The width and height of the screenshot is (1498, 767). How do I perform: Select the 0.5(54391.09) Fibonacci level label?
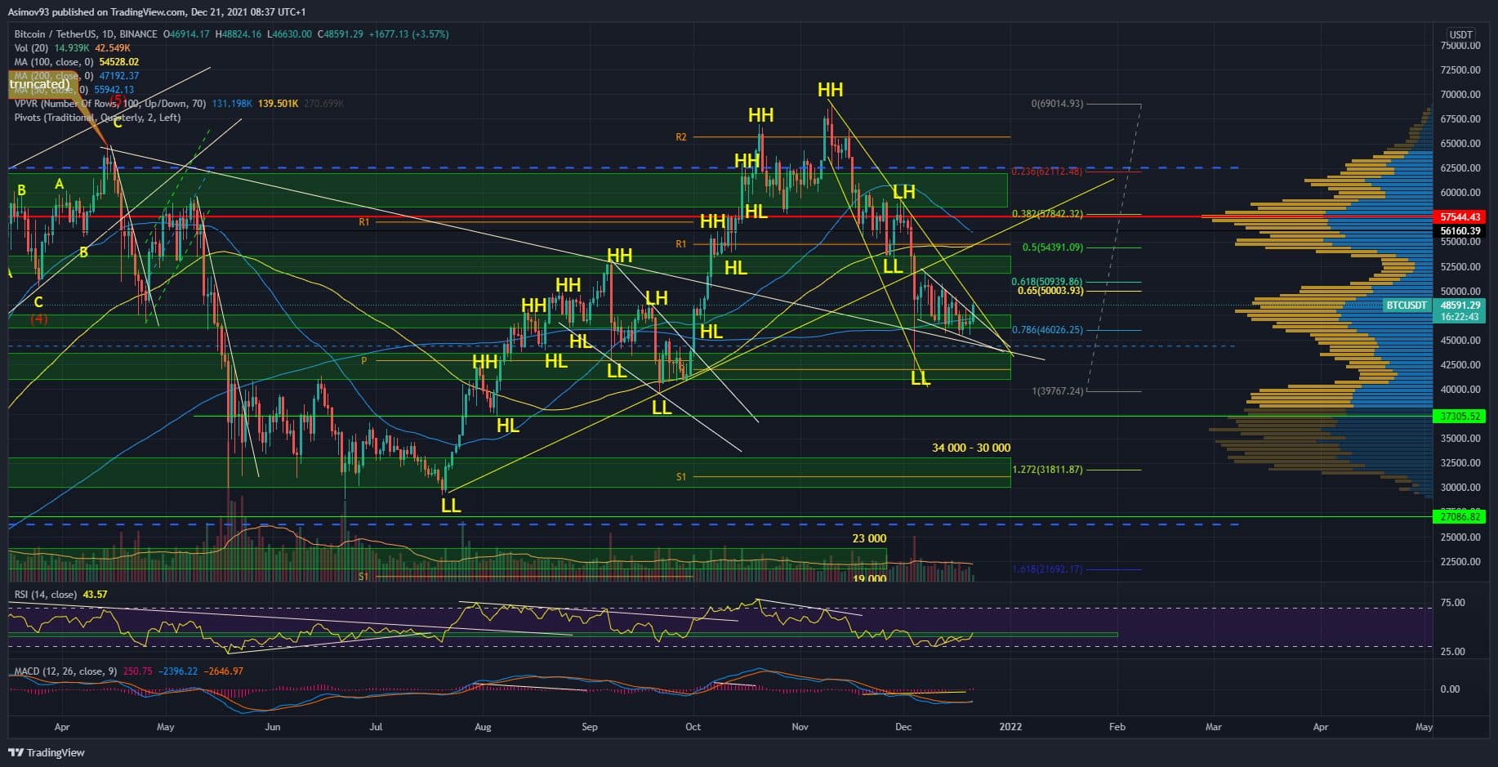click(x=1053, y=247)
